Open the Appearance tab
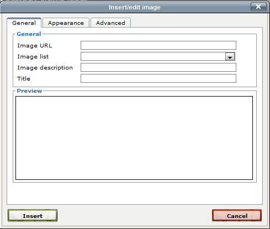Screen dimensions: 270x229 pyautogui.click(x=66, y=23)
